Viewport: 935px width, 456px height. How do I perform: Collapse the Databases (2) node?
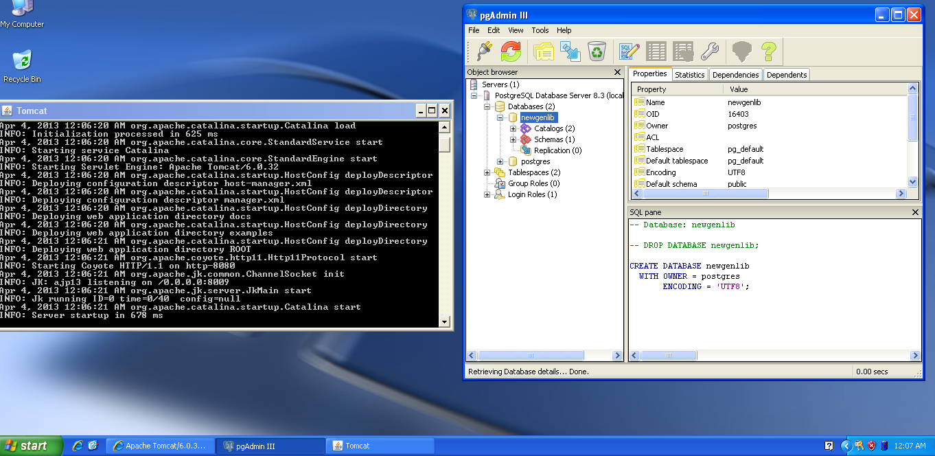pyautogui.click(x=487, y=106)
